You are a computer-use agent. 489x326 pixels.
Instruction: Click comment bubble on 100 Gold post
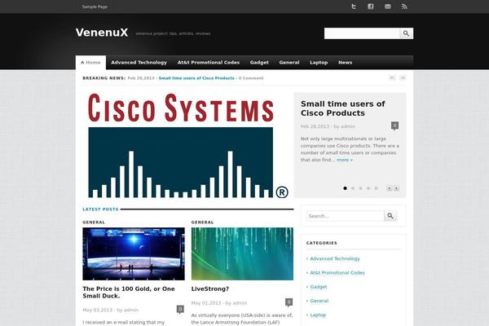180,309
